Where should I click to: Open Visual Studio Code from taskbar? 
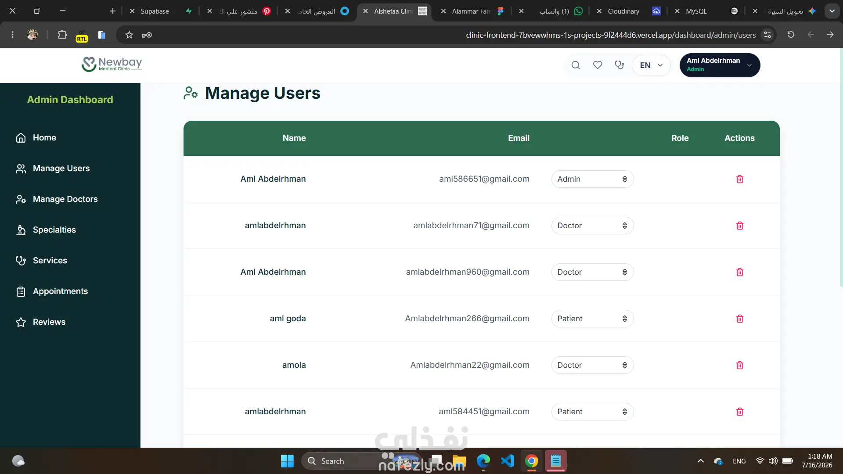tap(508, 461)
